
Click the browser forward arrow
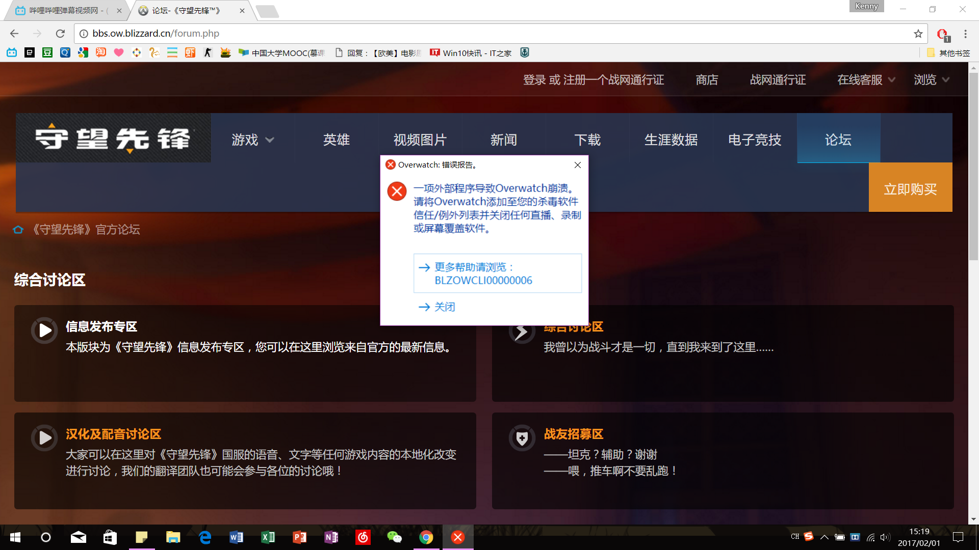coord(37,34)
